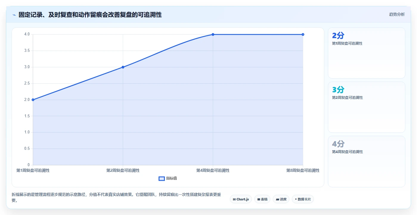
Task: Click x-axis label 第4周复盘可追溯性
Action: coord(213,171)
